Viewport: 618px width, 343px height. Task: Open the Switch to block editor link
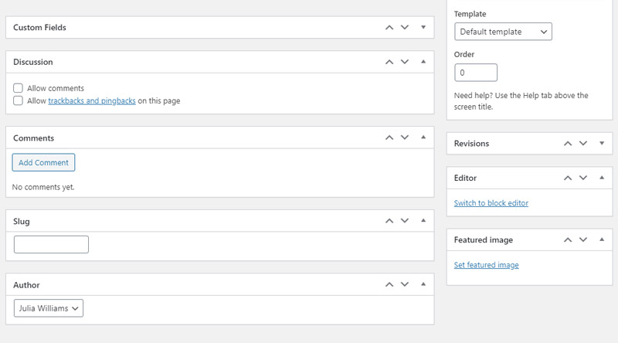(491, 203)
